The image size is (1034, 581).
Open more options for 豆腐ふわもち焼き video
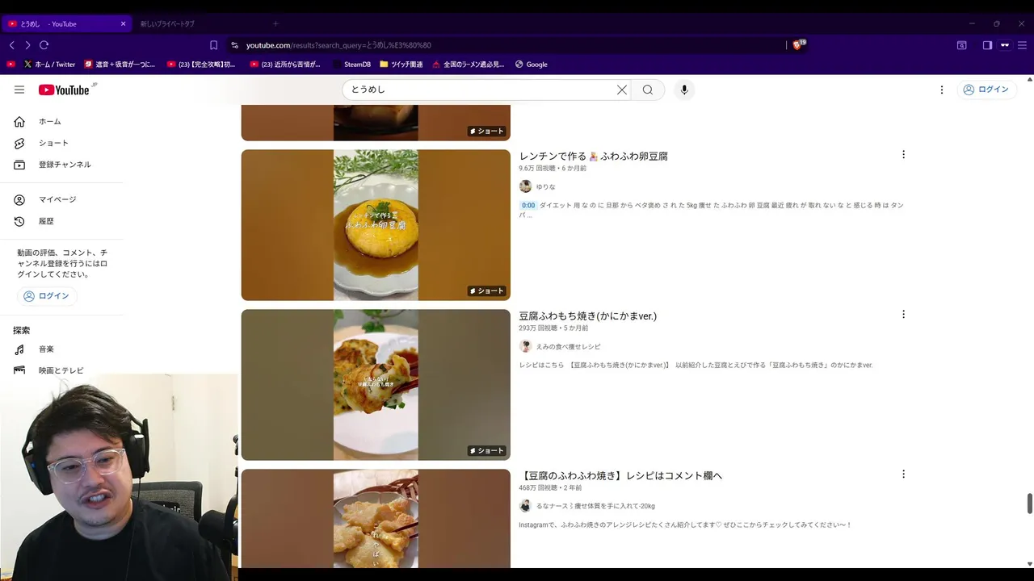point(903,314)
